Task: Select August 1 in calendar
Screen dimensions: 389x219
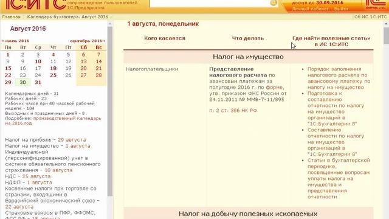Action: pyautogui.click(x=8, y=55)
